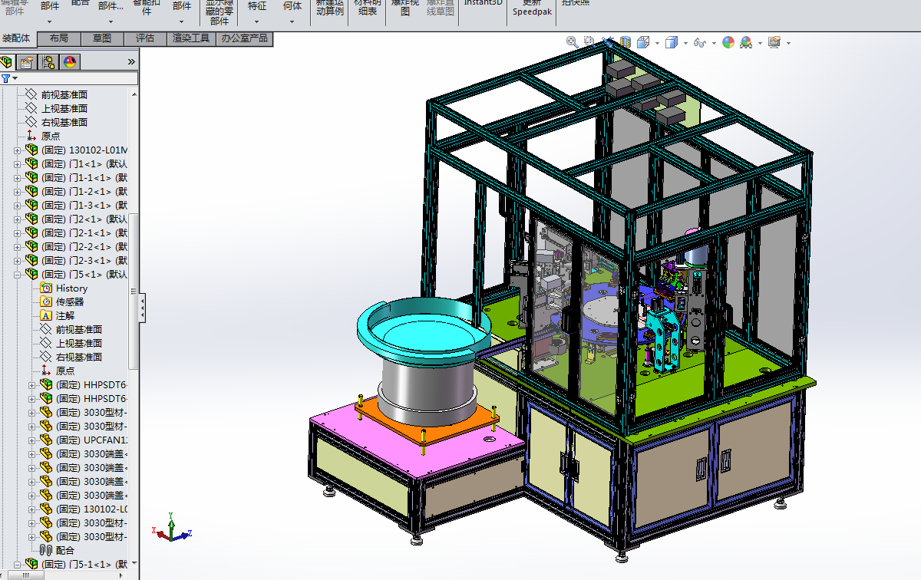Screen dimensions: 921x580
Task: Click the 门1<1> component icon
Action: (x=31, y=163)
